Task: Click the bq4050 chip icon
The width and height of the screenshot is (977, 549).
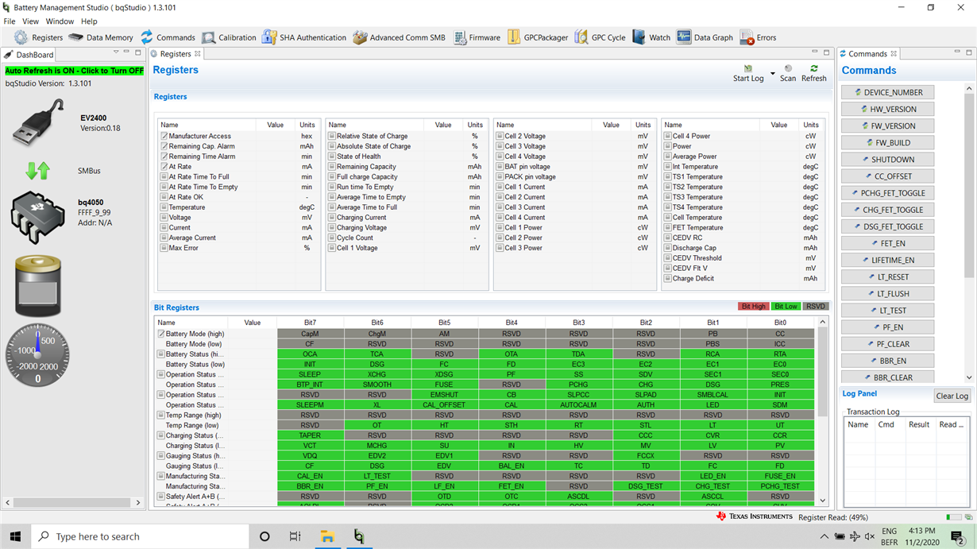Action: coord(37,216)
